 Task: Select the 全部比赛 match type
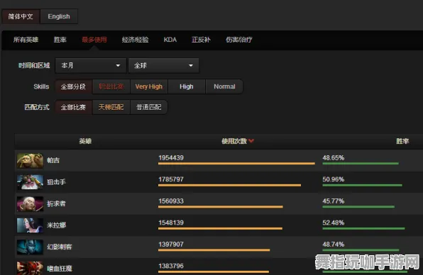[x=73, y=107]
